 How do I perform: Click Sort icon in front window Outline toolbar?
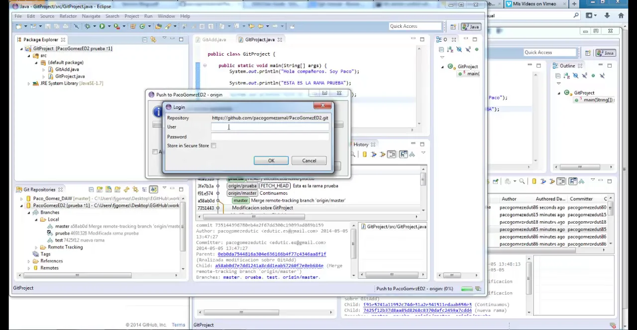click(450, 49)
